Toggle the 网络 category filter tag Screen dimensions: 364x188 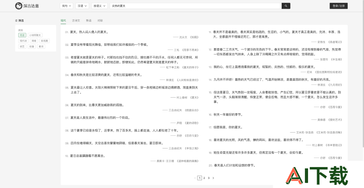[x=34, y=41]
